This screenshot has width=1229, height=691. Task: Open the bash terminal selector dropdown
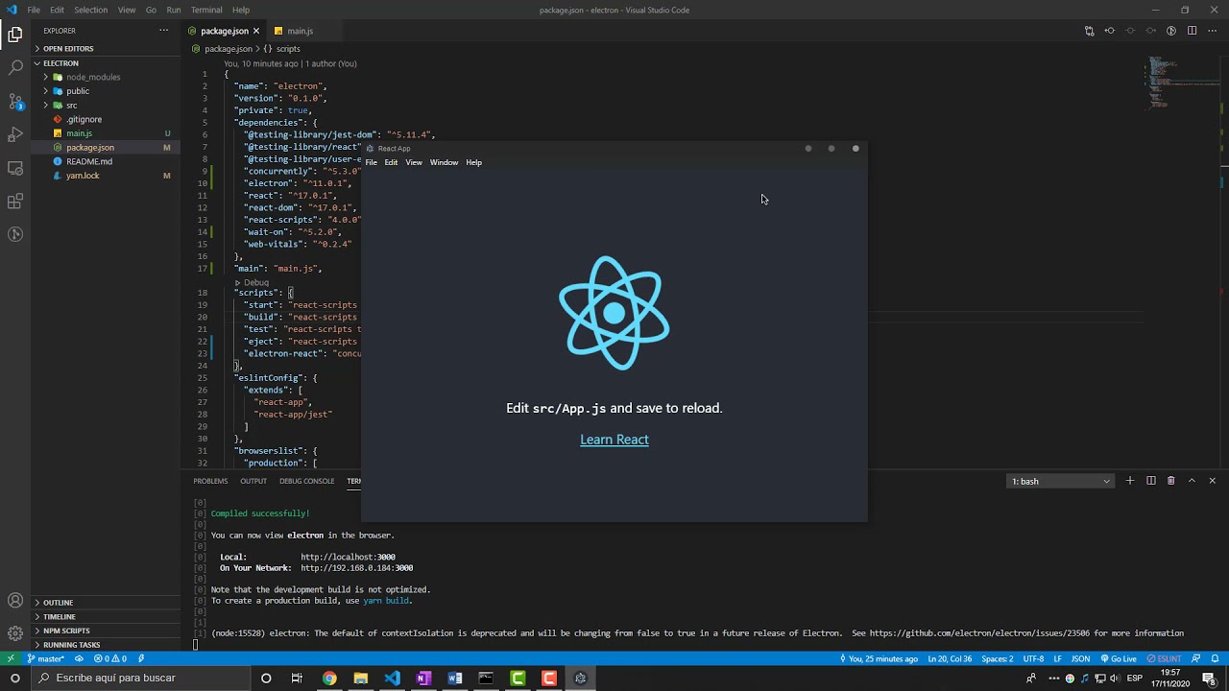pos(1061,481)
